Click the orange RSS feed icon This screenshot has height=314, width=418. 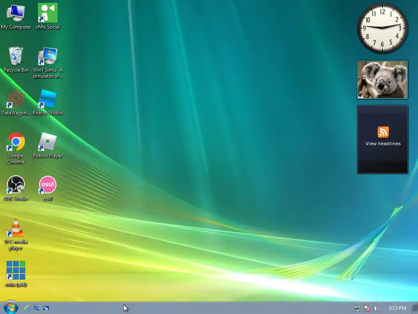tap(383, 132)
